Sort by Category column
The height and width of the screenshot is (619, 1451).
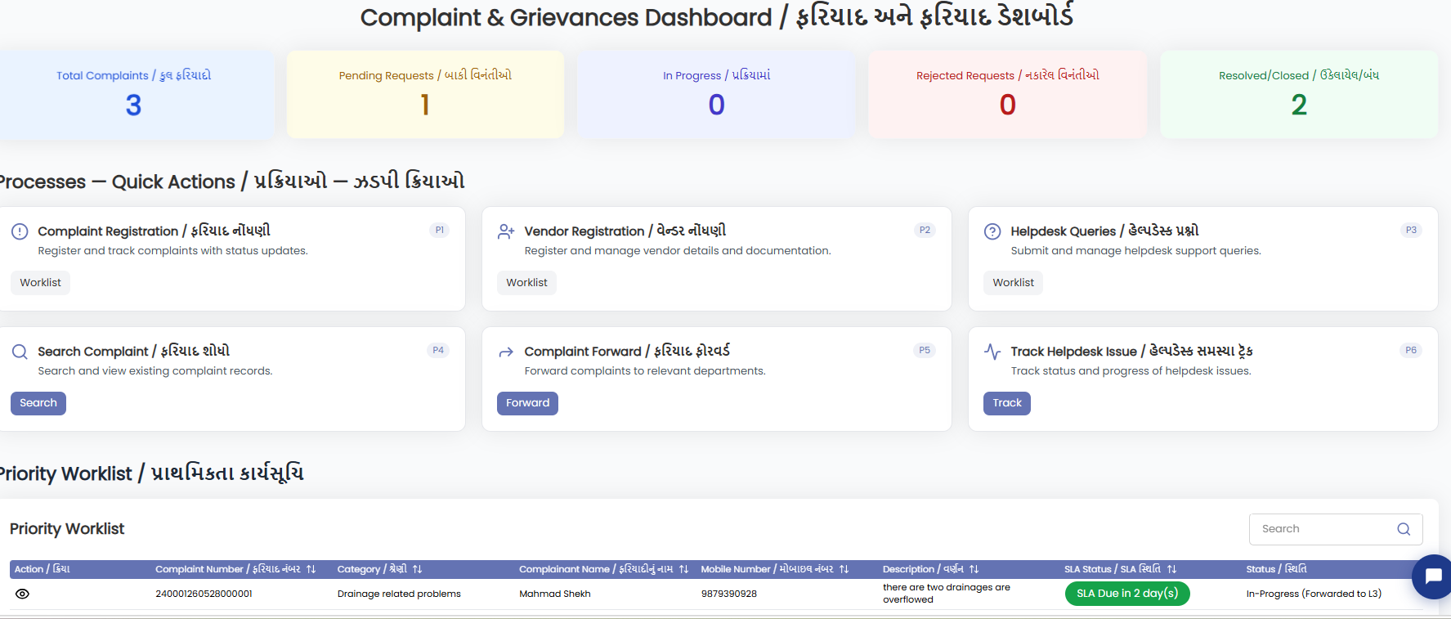(417, 569)
